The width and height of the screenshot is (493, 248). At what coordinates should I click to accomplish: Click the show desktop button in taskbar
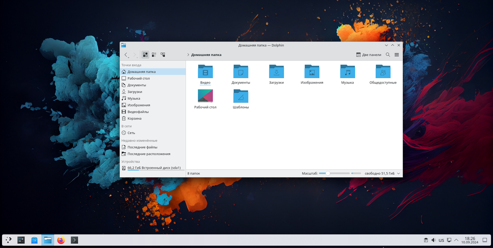485,240
